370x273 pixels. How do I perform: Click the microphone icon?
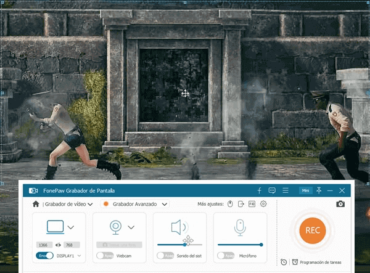point(240,227)
